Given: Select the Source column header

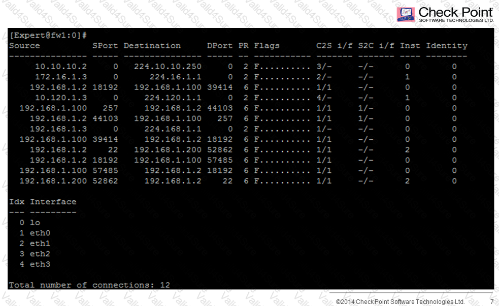Looking at the screenshot, I should coord(24,46).
